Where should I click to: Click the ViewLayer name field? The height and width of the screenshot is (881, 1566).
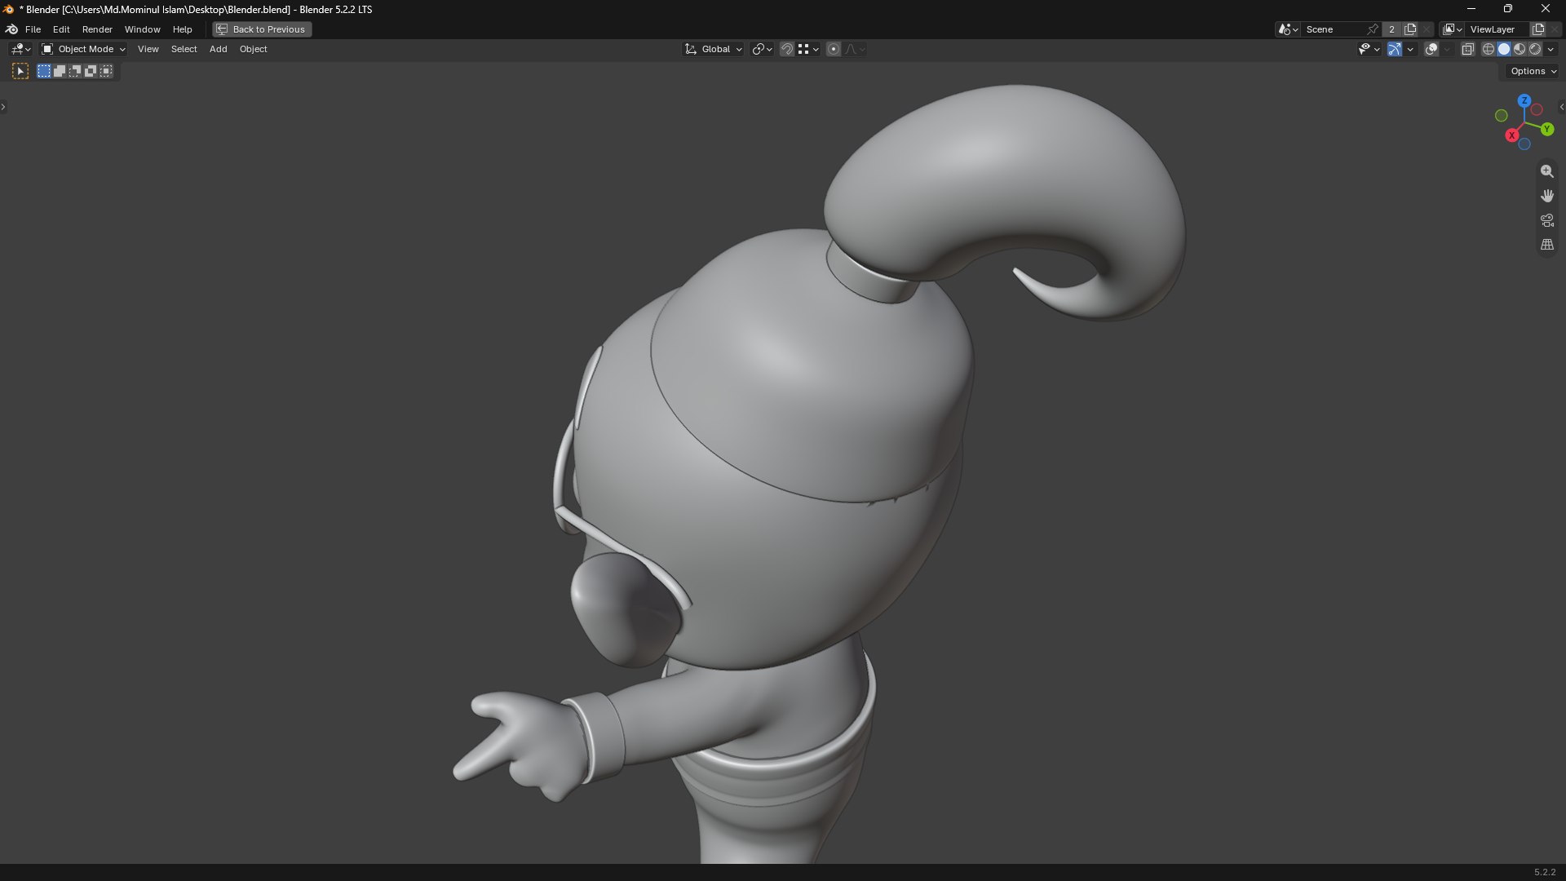[x=1498, y=29]
